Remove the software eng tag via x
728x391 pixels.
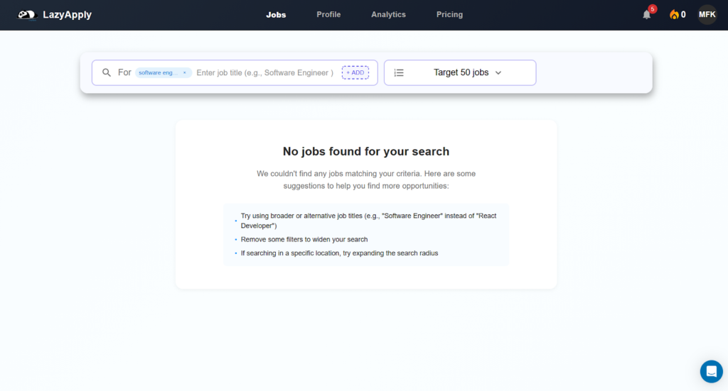click(184, 72)
